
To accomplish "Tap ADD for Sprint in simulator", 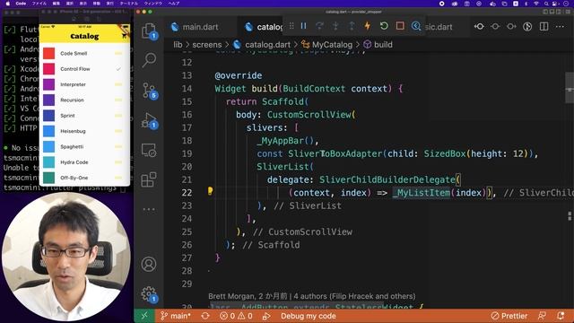I will tap(118, 116).
